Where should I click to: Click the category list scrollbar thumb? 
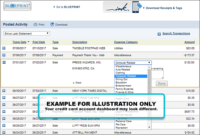(149, 82)
